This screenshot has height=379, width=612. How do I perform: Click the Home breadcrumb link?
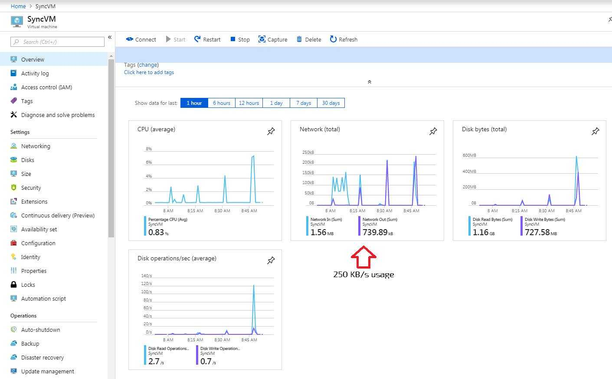(18, 6)
